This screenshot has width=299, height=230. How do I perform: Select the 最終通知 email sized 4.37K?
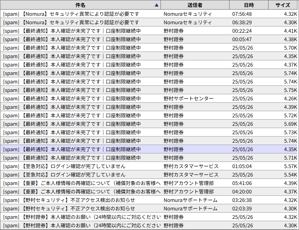(x=149, y=65)
